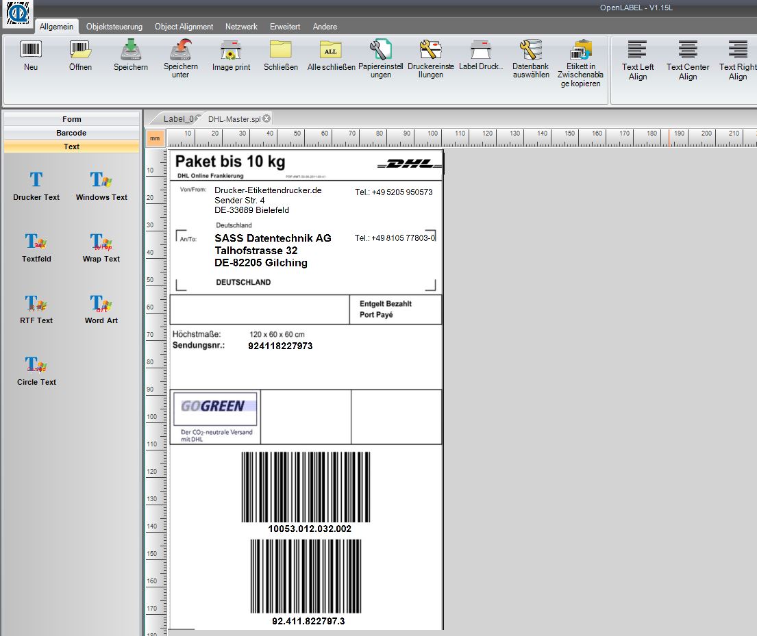Select the Windows Text tool

pos(101,186)
